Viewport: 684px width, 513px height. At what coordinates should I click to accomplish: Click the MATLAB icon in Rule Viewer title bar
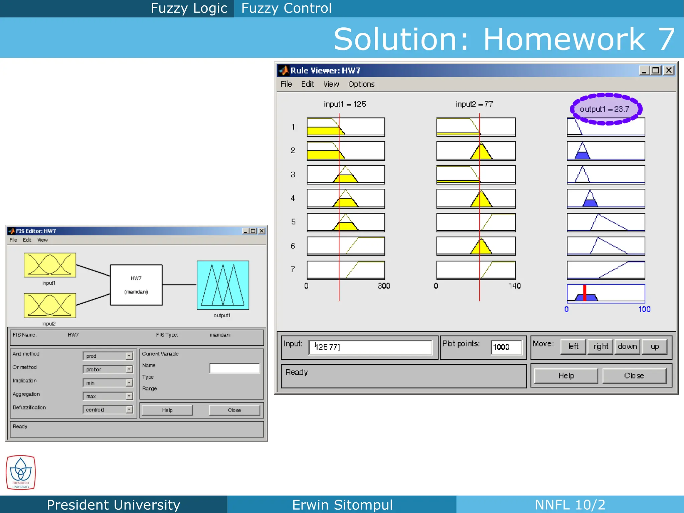[x=284, y=70]
